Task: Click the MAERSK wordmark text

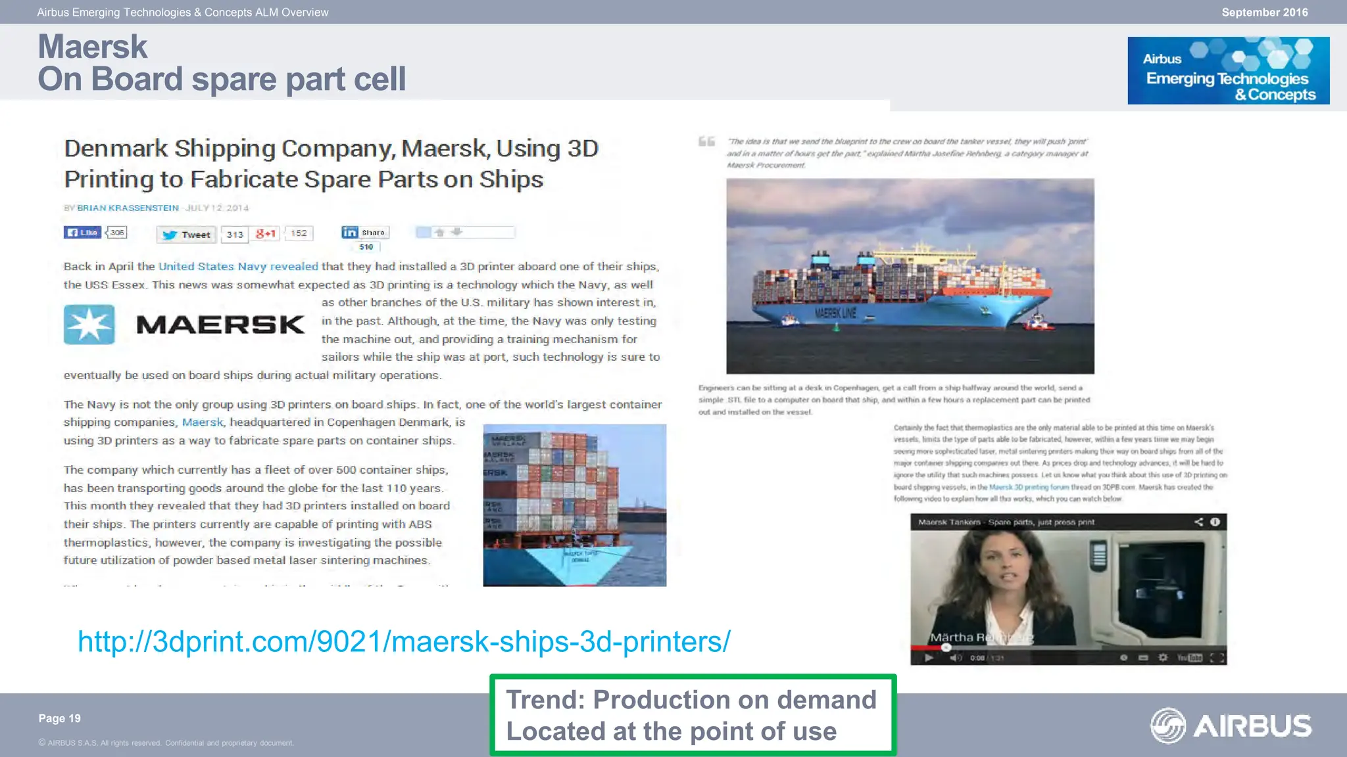Action: pyautogui.click(x=220, y=325)
